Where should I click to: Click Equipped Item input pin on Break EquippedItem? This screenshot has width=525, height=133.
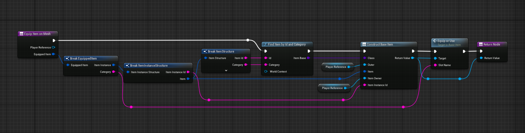68,65
